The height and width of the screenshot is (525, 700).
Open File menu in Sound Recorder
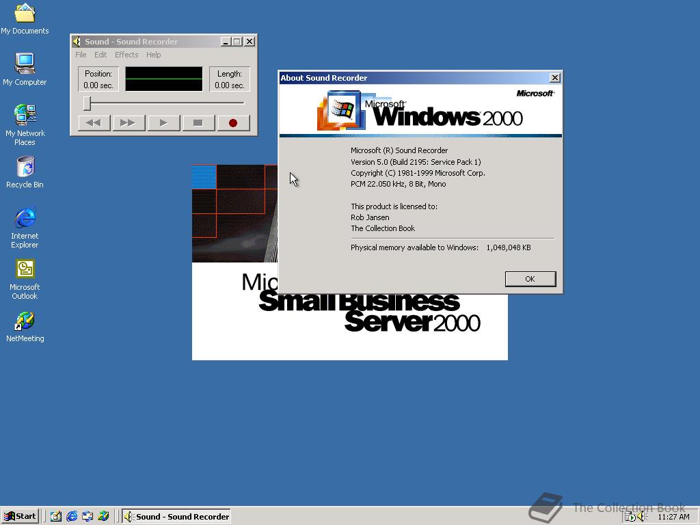81,55
